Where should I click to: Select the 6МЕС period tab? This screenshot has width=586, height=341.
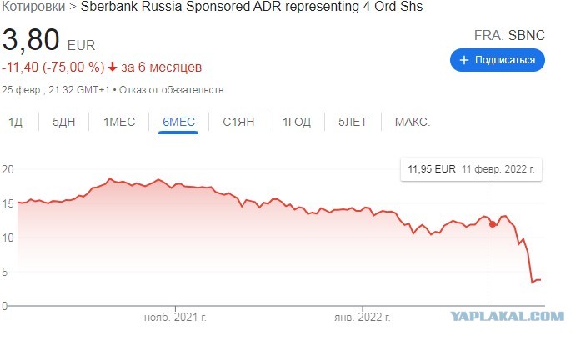coord(178,122)
